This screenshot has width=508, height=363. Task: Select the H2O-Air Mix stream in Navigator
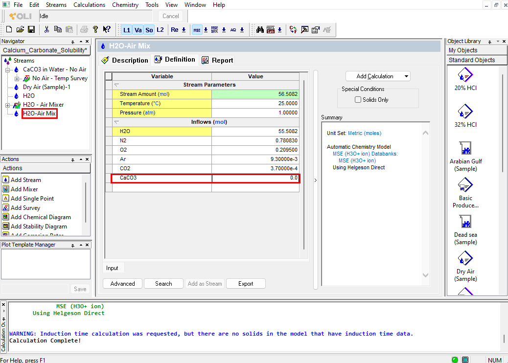[39, 113]
